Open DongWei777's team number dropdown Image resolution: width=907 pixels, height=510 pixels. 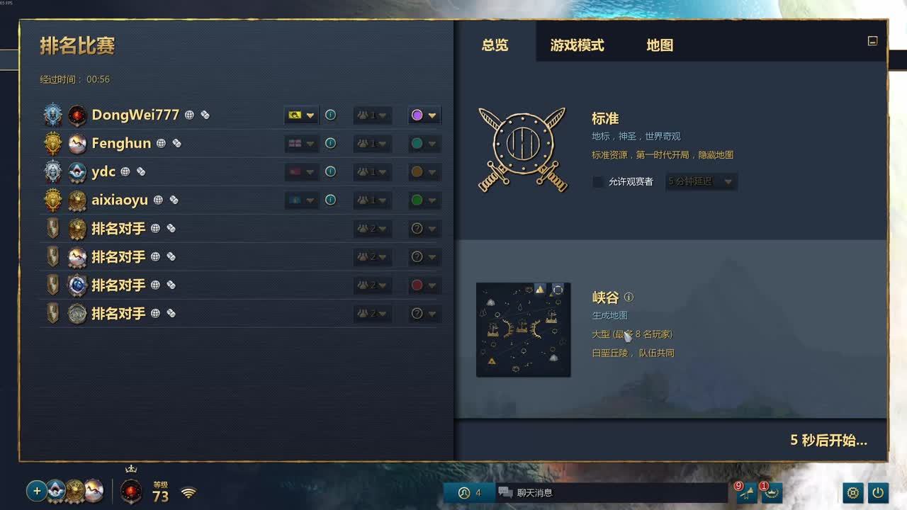coord(373,115)
